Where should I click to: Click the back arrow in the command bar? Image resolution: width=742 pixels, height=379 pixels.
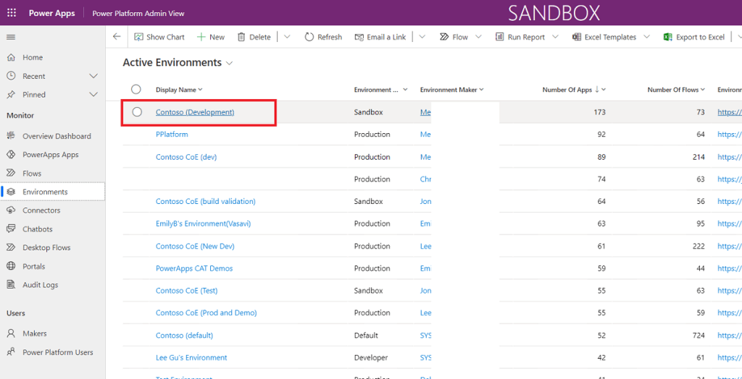(117, 37)
